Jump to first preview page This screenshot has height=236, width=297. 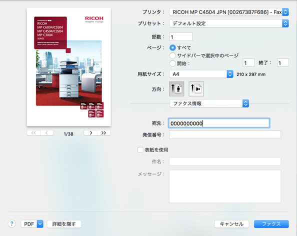[33, 133]
